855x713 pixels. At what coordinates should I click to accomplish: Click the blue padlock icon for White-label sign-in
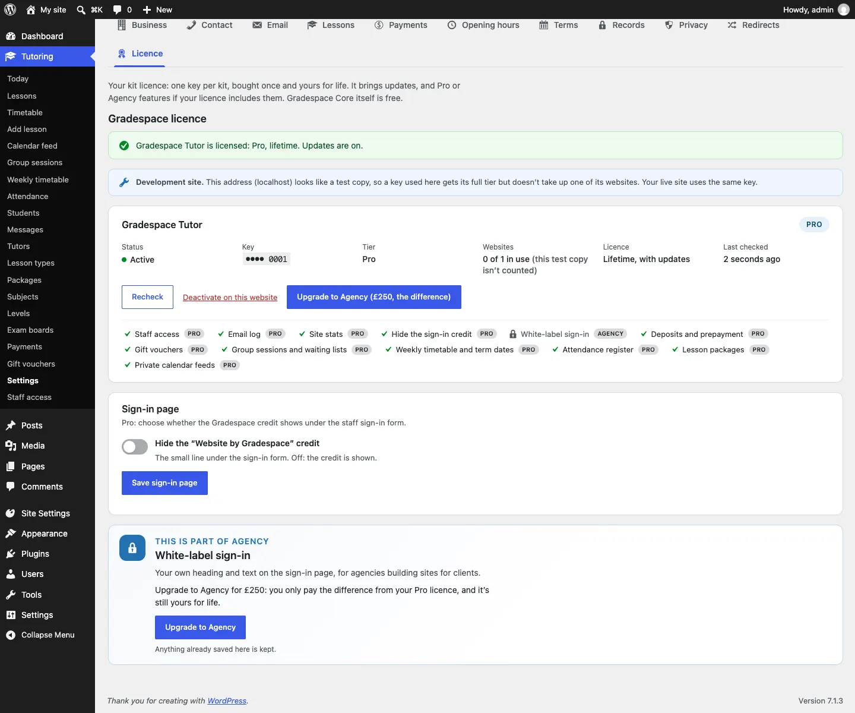tap(132, 548)
